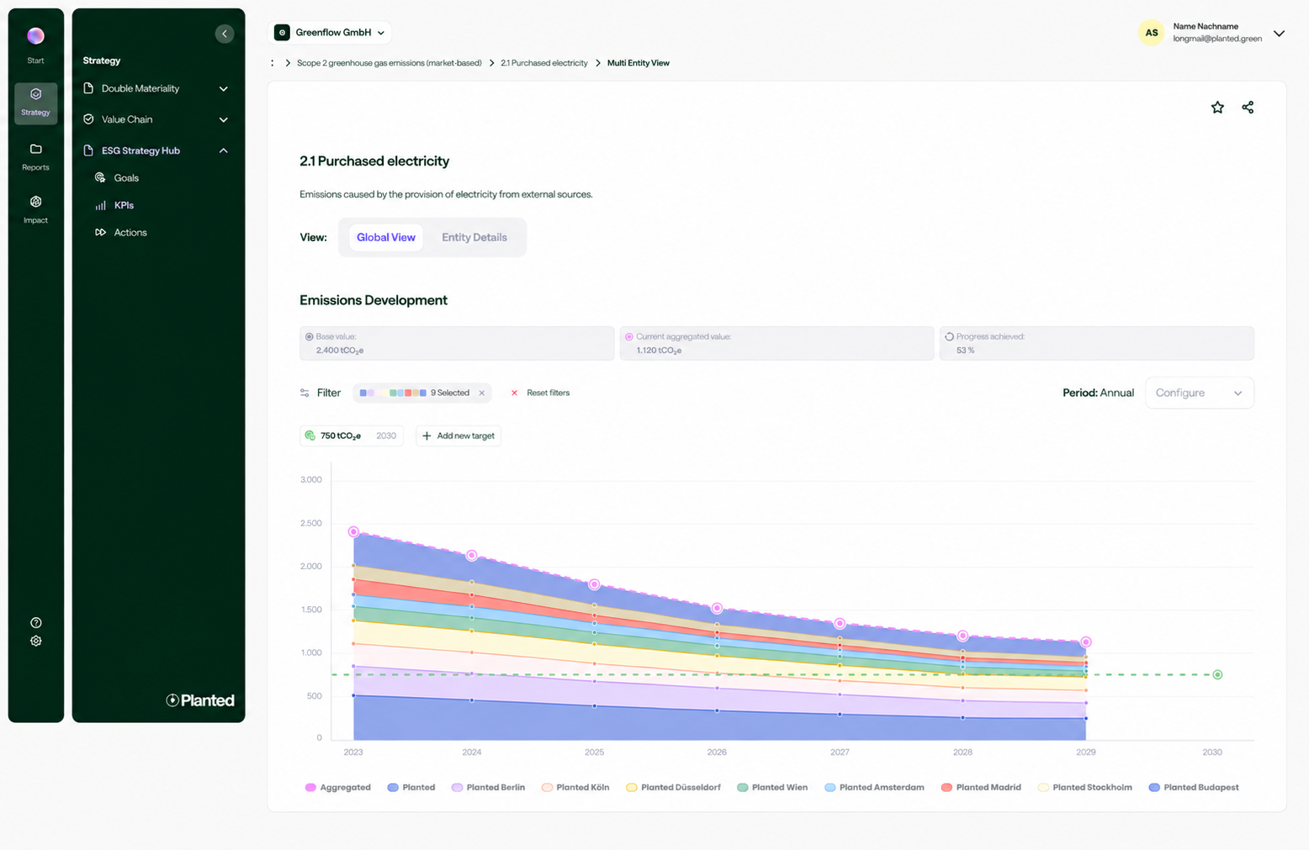Switch to Global View tab

pyautogui.click(x=386, y=237)
